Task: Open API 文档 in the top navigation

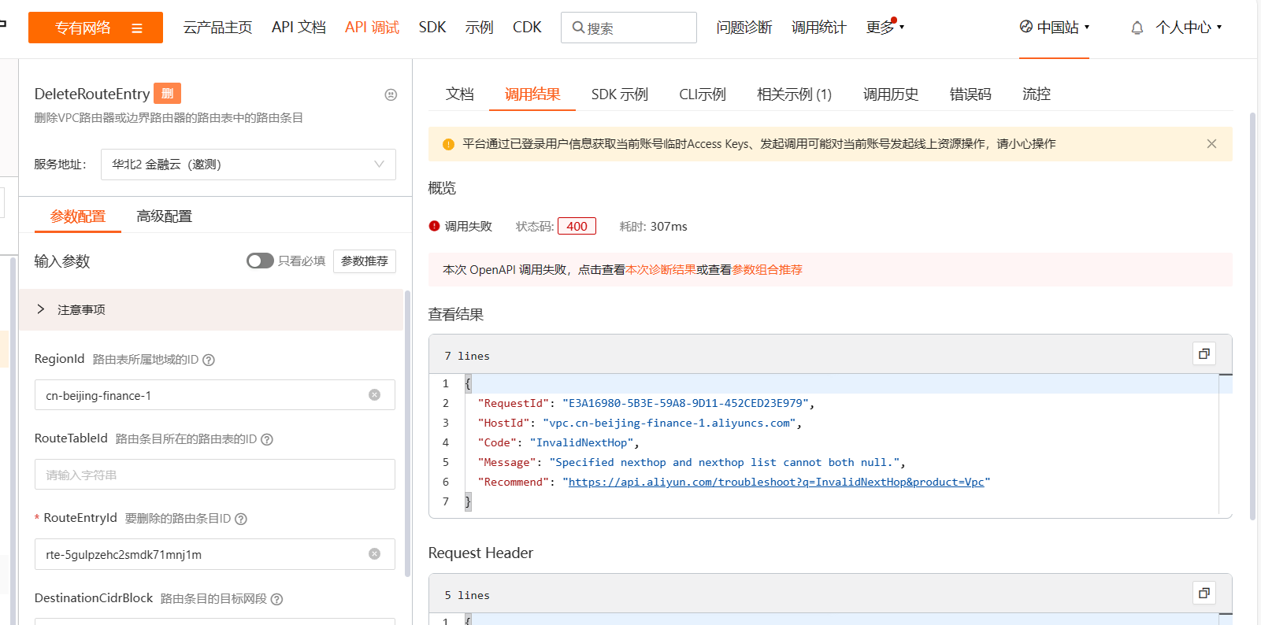Action: 299,28
